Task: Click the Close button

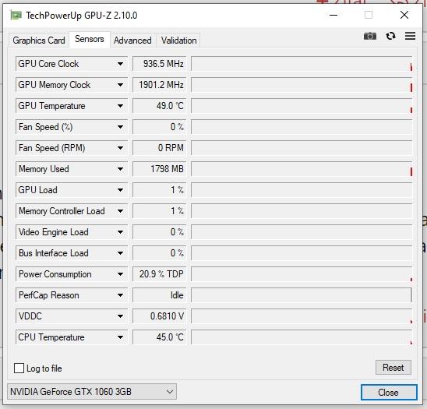Action: coord(389,393)
